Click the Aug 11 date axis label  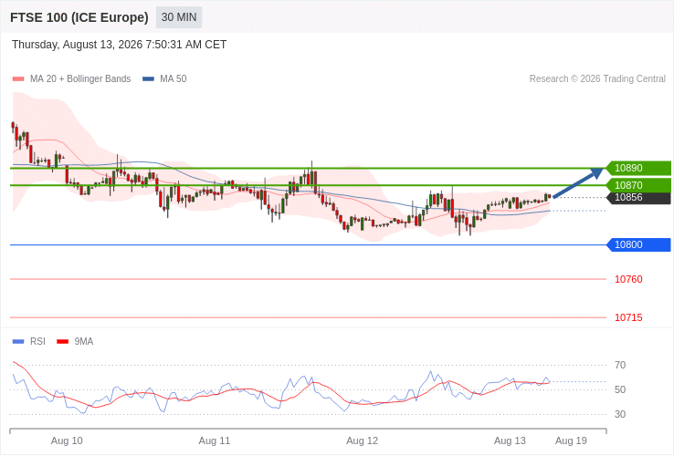click(x=215, y=441)
